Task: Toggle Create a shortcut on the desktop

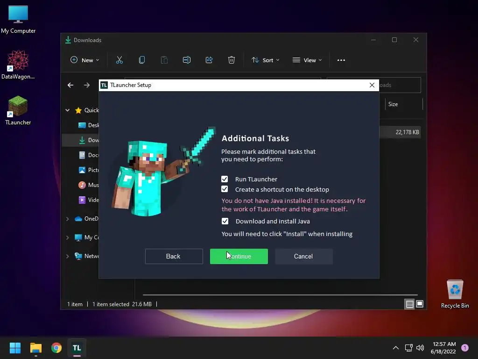Action: (225, 189)
